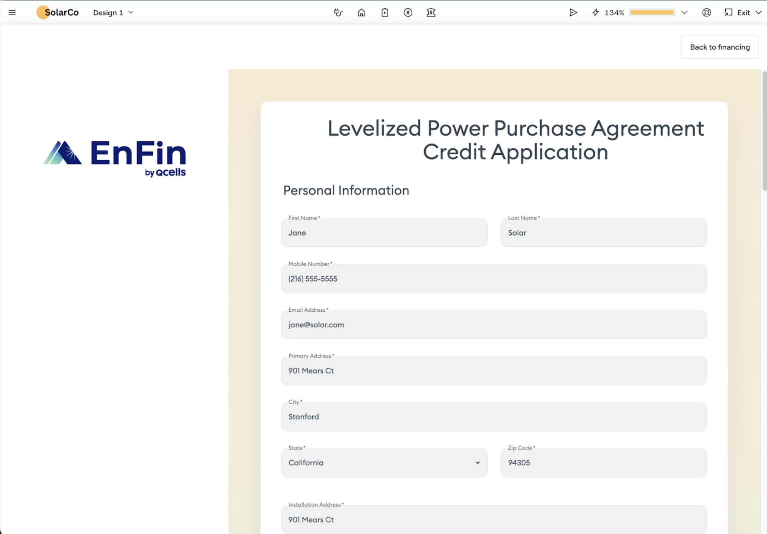
Task: Click the Email Address field
Action: click(x=494, y=325)
